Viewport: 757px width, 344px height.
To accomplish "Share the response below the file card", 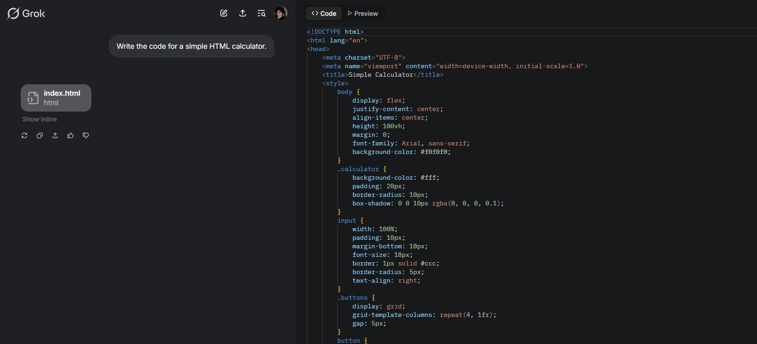I will click(55, 135).
